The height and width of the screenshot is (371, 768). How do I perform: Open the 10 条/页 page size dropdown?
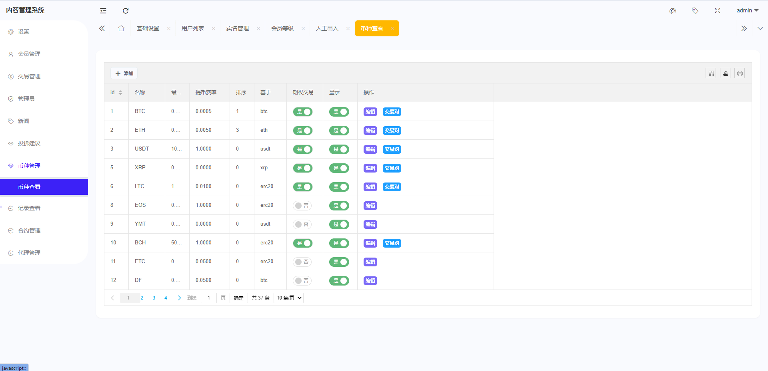coord(288,298)
